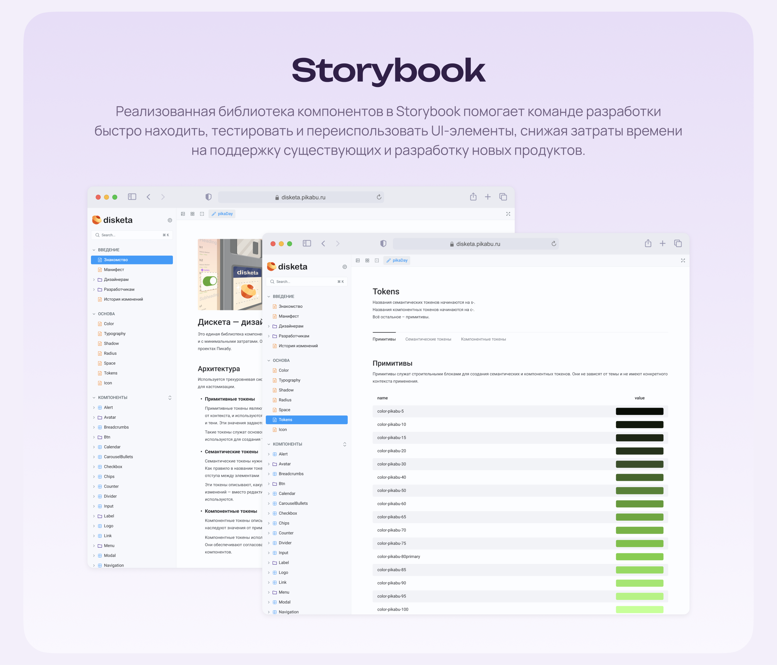Viewport: 777px width, 665px height.
Task: Toggle grid view icon in front Storybook toolbar
Action: 367,260
